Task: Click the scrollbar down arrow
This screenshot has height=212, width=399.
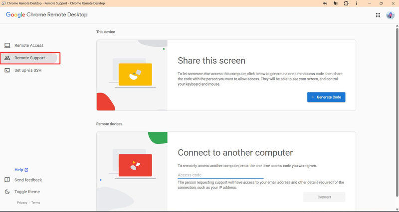Action: [397, 210]
